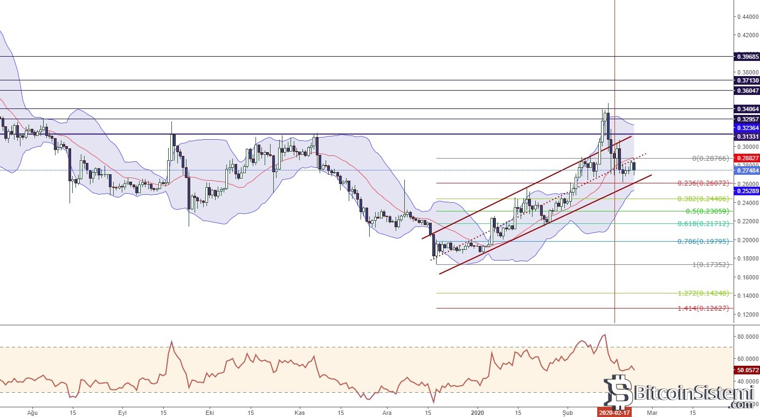Select the current price label 0.27484
This screenshot has width=760, height=417.
tap(747, 170)
